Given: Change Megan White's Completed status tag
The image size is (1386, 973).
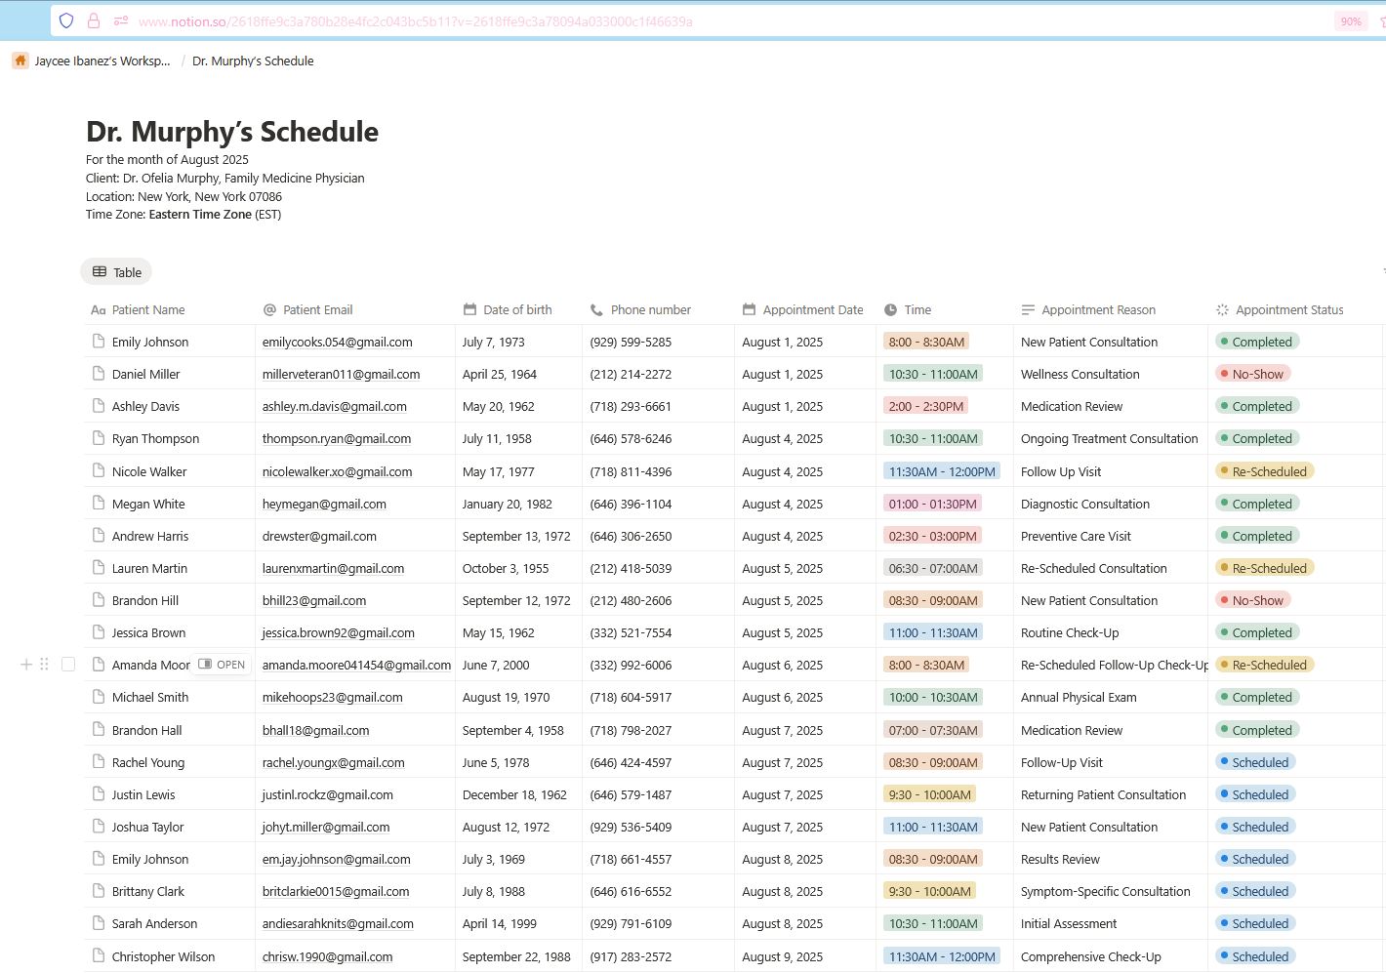Looking at the screenshot, I should [x=1257, y=504].
